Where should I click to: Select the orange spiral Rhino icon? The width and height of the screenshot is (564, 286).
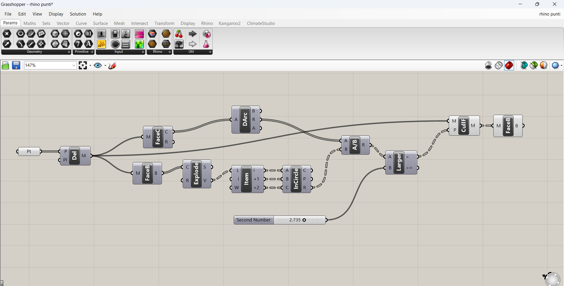(x=152, y=44)
